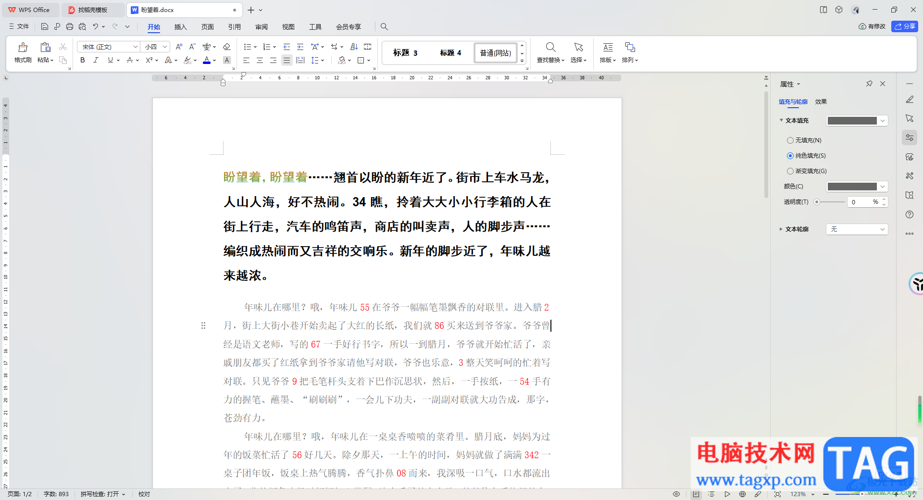This screenshot has width=923, height=500.
Task: Open the Effects tab in Properties
Action: [821, 102]
